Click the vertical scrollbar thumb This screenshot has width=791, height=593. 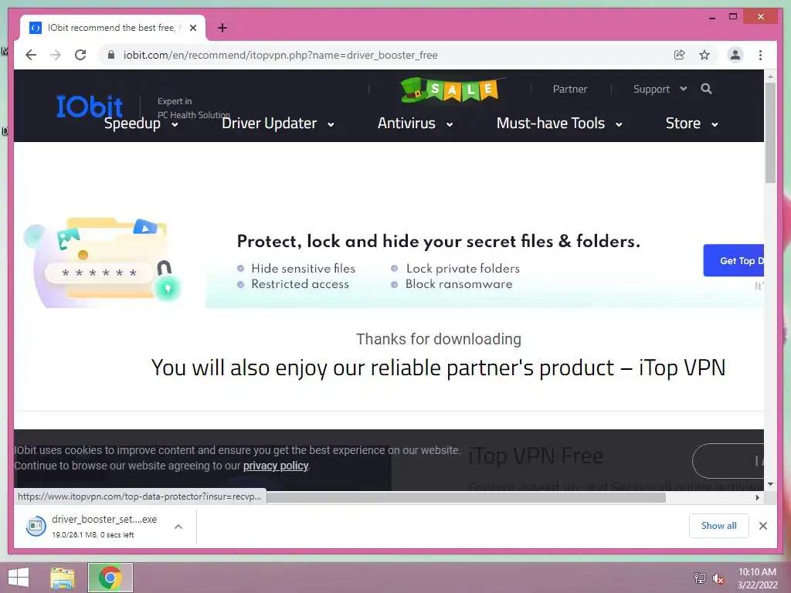770,133
